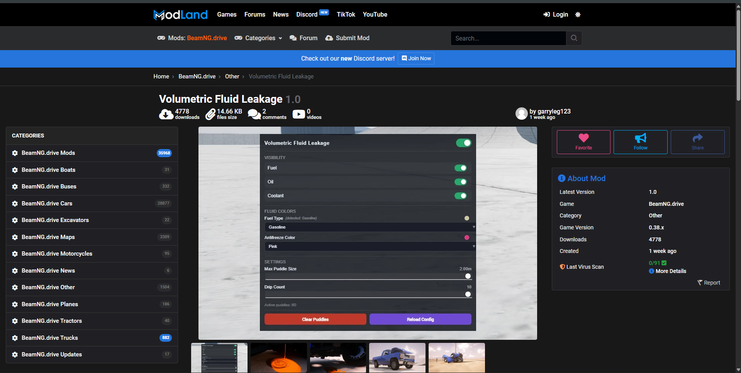Open BeamNG.drive Motorcycles category
This screenshot has height=373, width=741.
92,254
